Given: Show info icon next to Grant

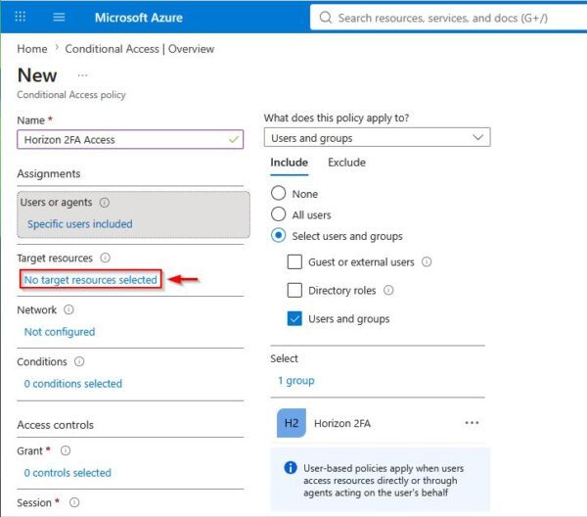Looking at the screenshot, I should pyautogui.click(x=66, y=450).
